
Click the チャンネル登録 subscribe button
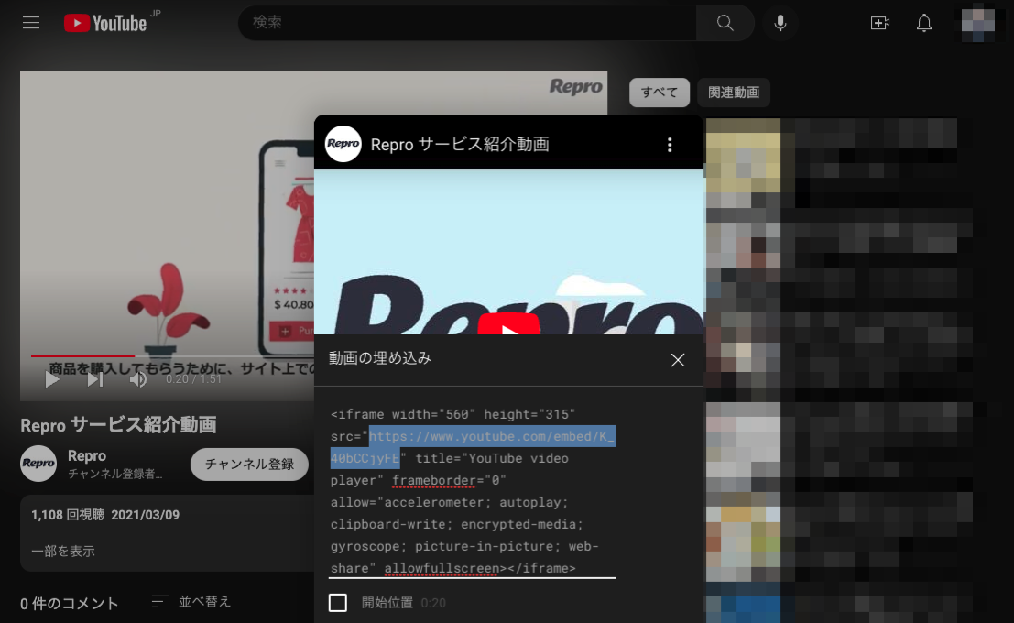click(249, 464)
